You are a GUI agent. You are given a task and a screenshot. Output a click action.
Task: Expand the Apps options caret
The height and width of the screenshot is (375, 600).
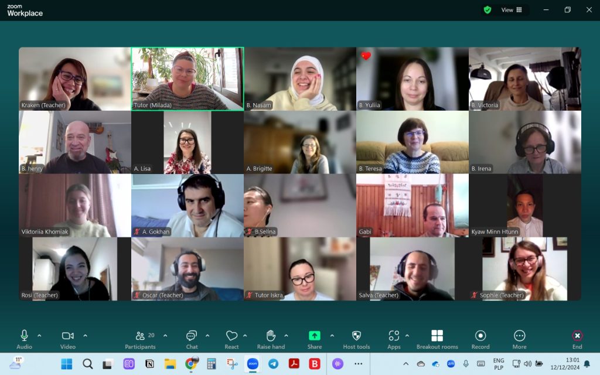click(407, 336)
